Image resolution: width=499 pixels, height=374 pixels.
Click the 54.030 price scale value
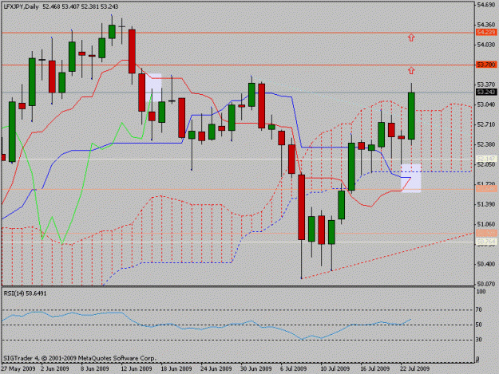click(x=486, y=45)
